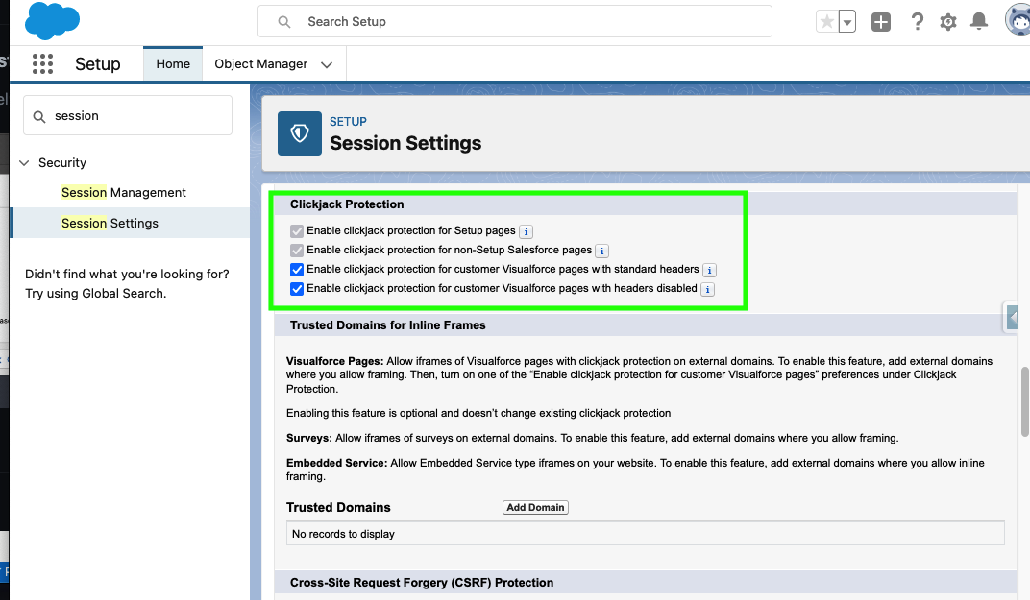Uncheck clickjack protection for Visualforce with standard headers
Viewport: 1030px width, 600px height.
click(x=297, y=269)
